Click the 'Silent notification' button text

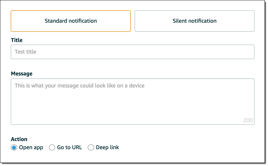tap(194, 21)
